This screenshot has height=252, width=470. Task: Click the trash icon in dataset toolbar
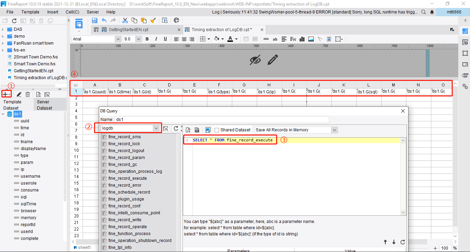click(x=28, y=94)
